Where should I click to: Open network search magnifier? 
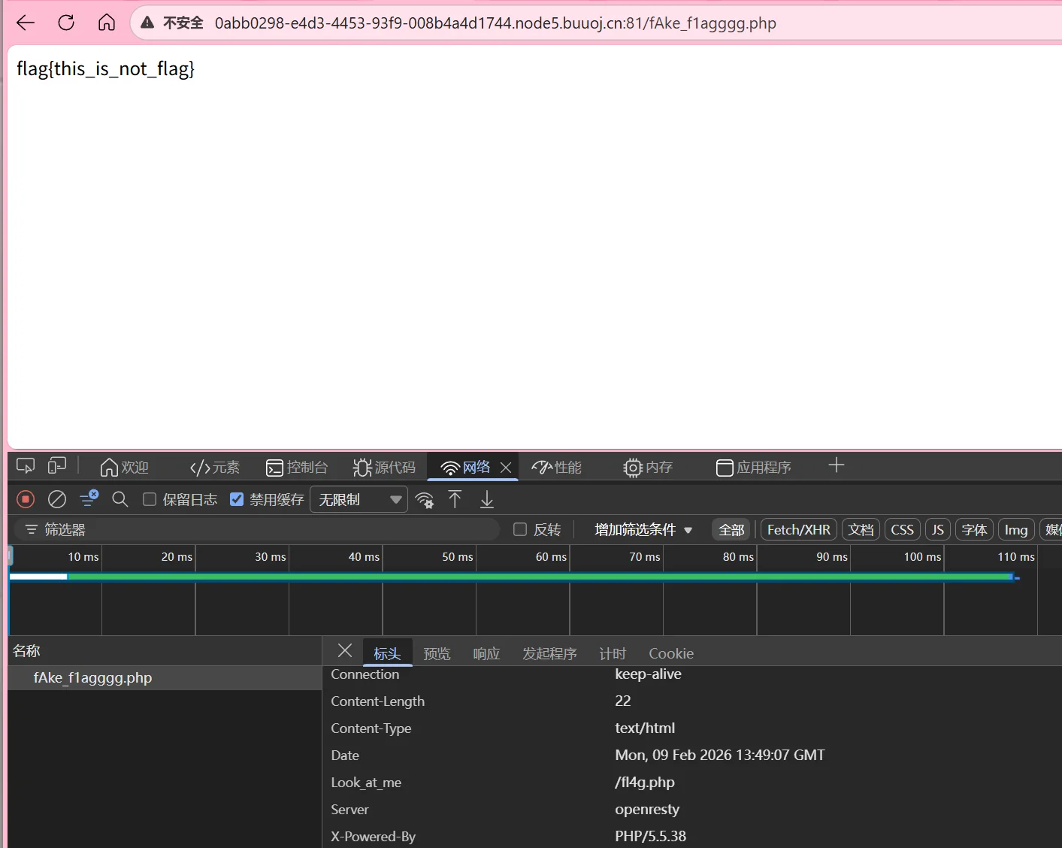pos(120,499)
